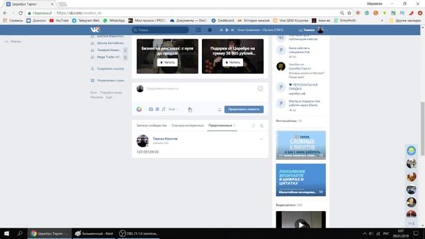The image size is (425, 239).
Task: Switch to Сначала интересные tab
Action: pos(187,125)
